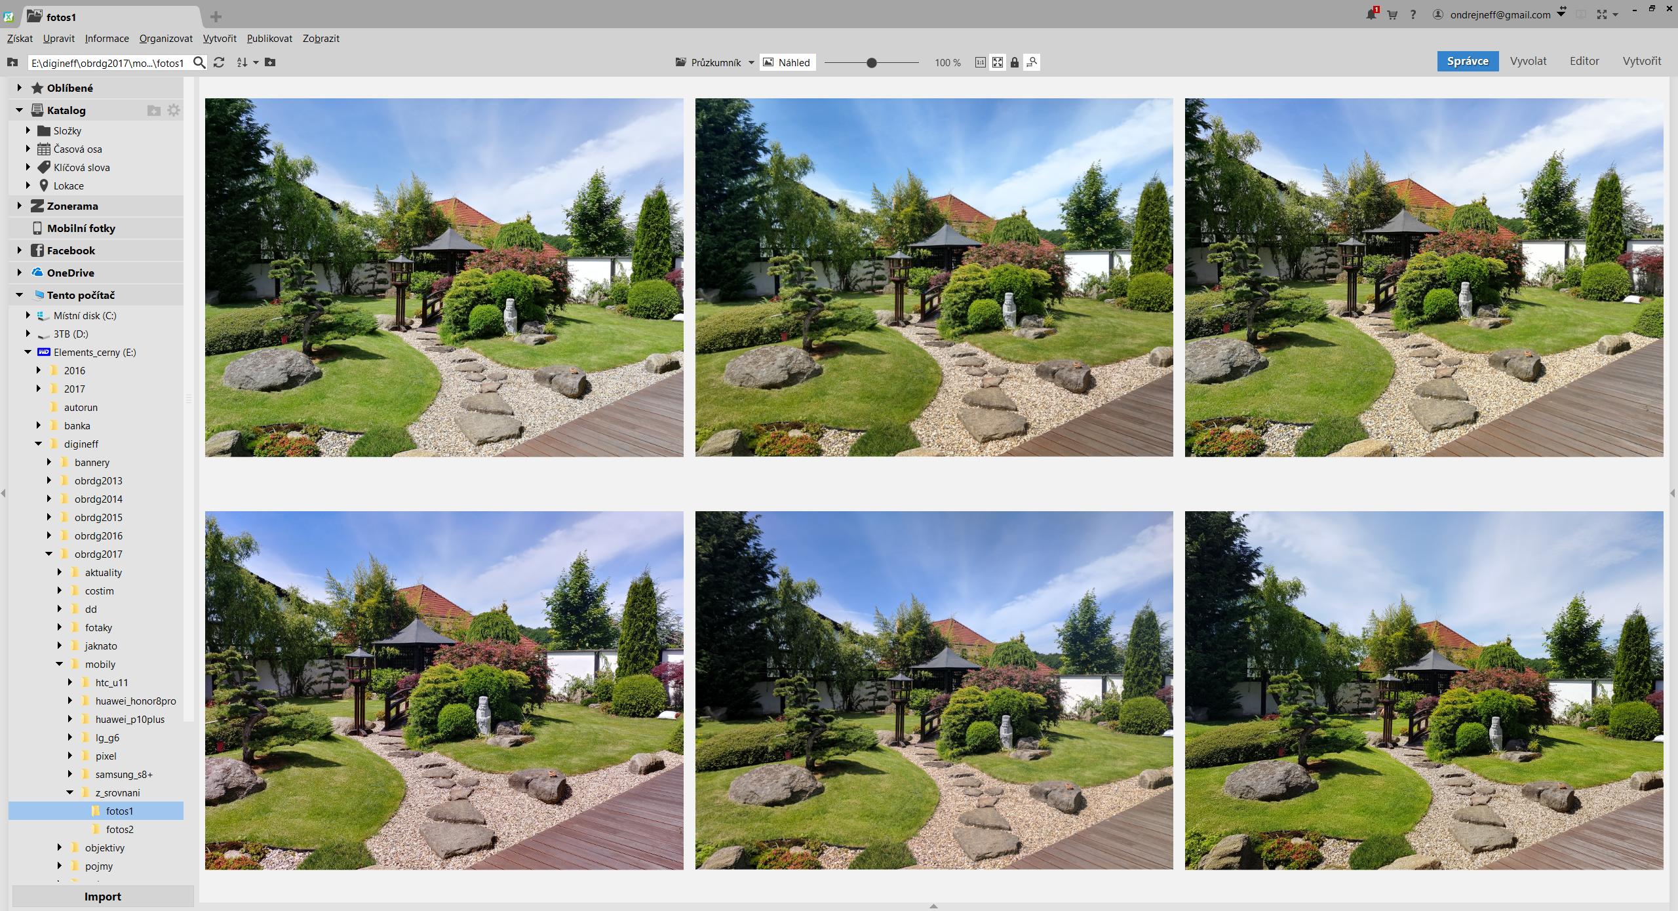Toggle the compare sync icon next to lock
1678x911 pixels.
pyautogui.click(x=1032, y=62)
